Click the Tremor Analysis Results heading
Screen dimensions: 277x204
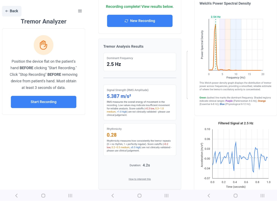coord(123,46)
